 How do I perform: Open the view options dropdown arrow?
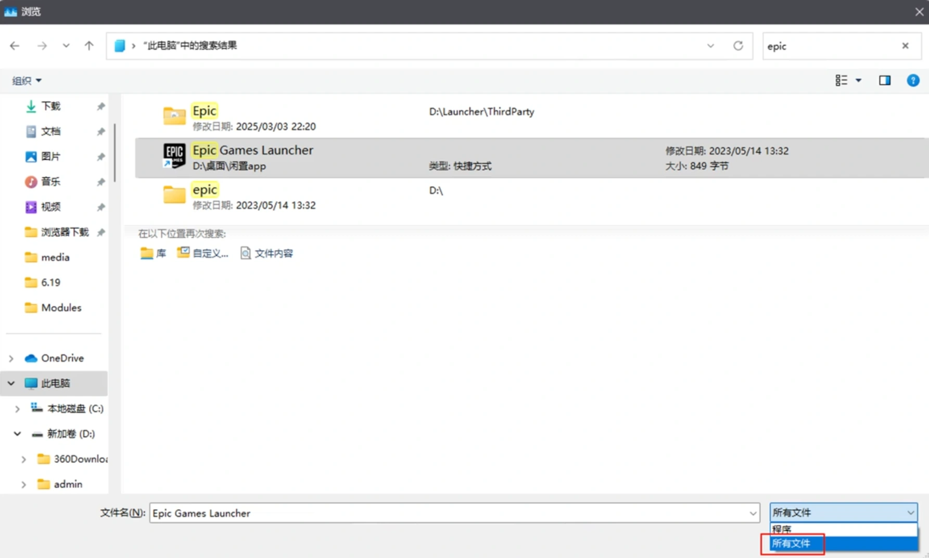tap(859, 80)
